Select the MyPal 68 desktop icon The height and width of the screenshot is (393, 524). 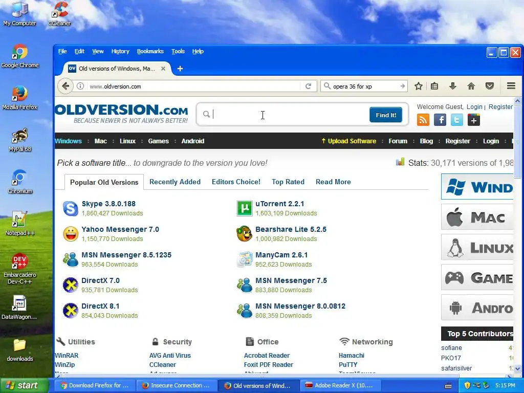pos(20,140)
